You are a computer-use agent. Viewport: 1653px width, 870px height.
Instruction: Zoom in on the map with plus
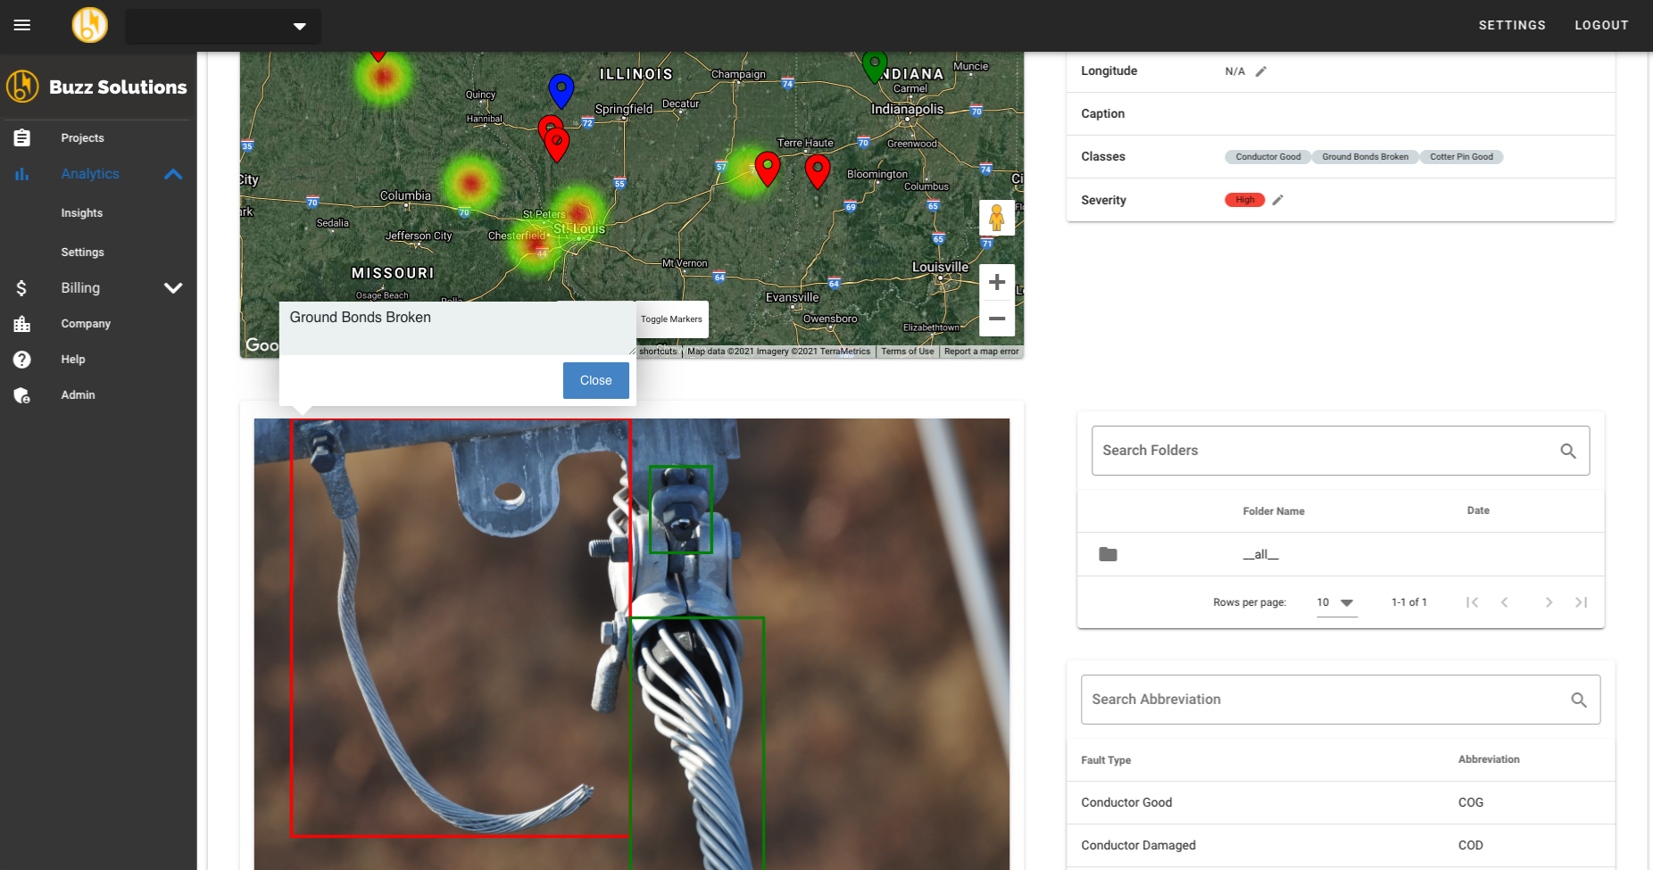coord(997,282)
